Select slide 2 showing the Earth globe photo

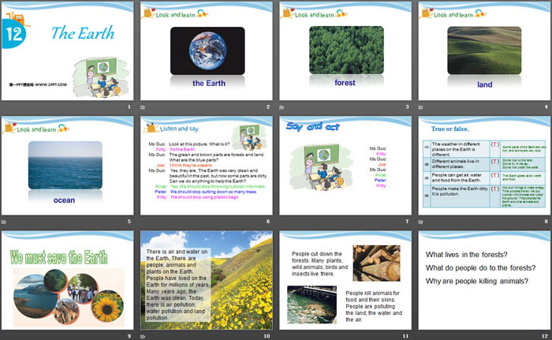pyautogui.click(x=206, y=50)
